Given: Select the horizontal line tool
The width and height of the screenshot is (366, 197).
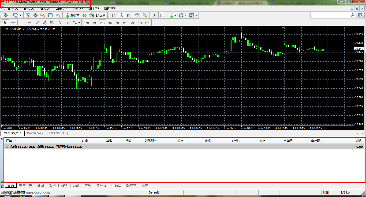Looking at the screenshot, I should coord(29,22).
